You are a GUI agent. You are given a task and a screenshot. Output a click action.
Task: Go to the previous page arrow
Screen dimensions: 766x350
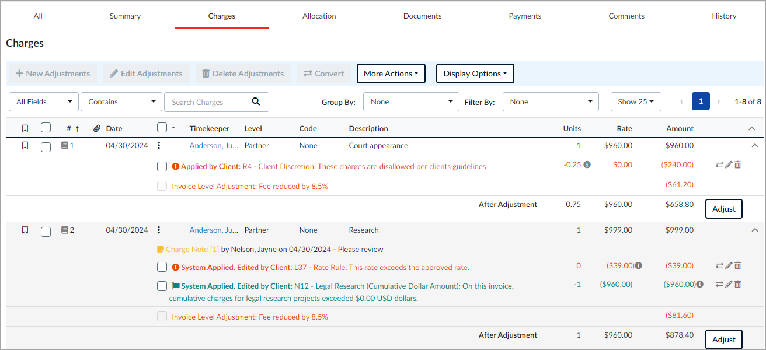pos(681,101)
